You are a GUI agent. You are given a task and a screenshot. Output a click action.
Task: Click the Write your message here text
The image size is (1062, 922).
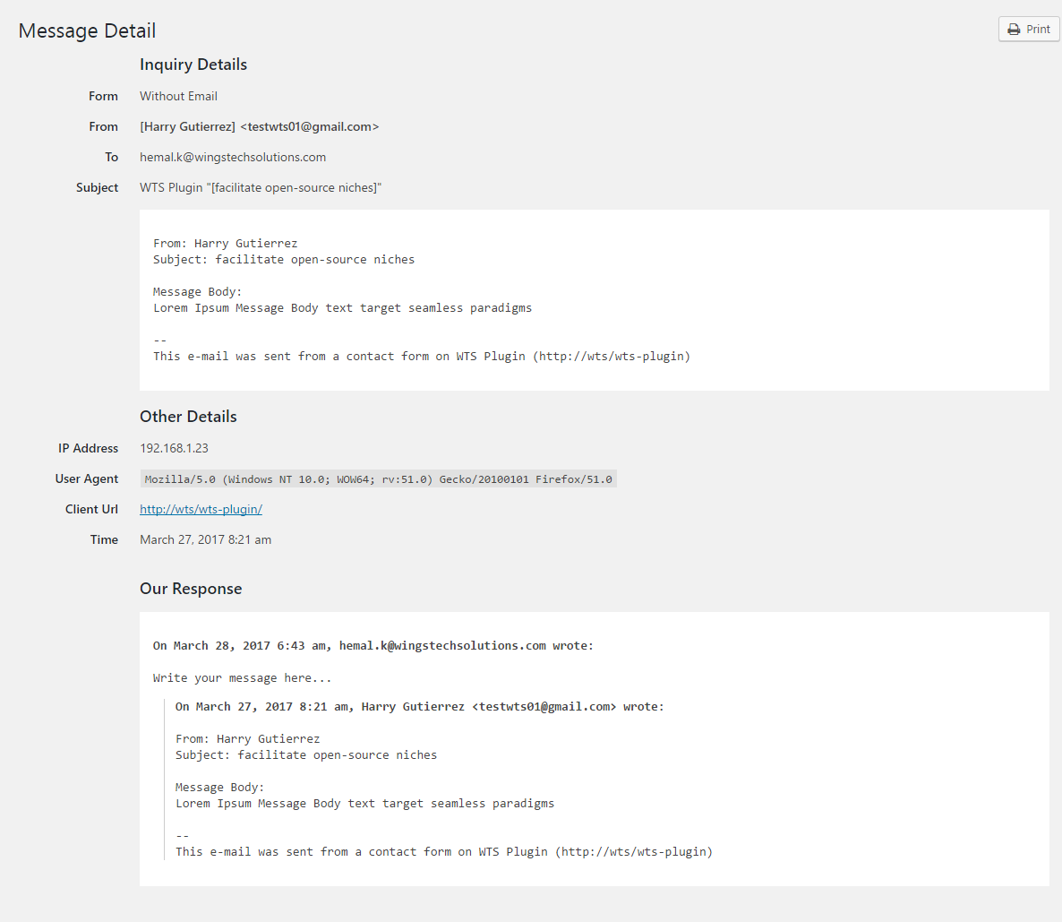tap(242, 677)
